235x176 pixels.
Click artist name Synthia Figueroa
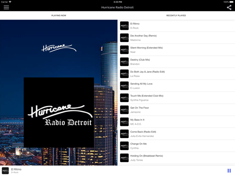[x=139, y=100]
